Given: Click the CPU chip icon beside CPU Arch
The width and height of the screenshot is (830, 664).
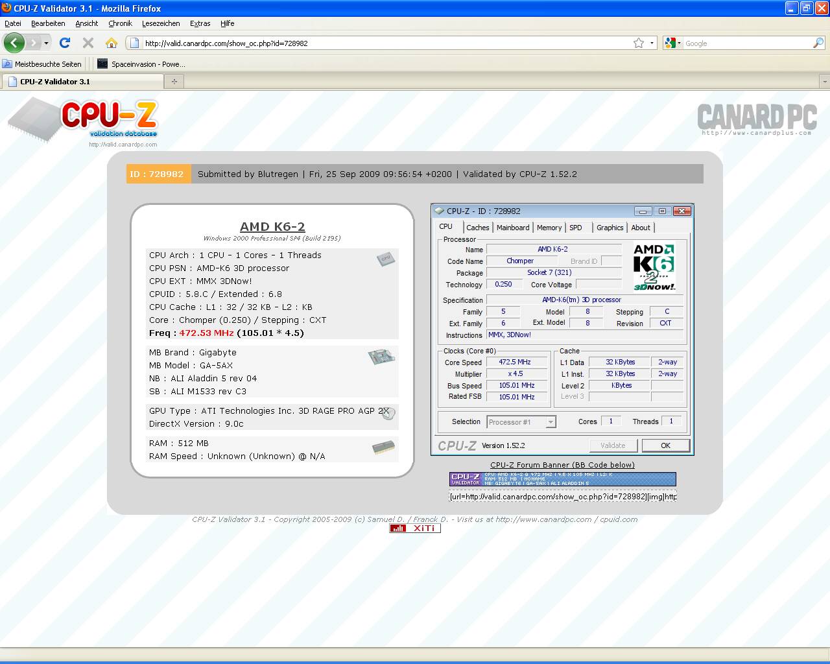Looking at the screenshot, I should pyautogui.click(x=386, y=258).
